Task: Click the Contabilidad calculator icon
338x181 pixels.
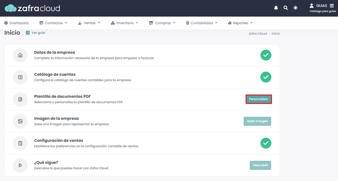Action: (187, 23)
